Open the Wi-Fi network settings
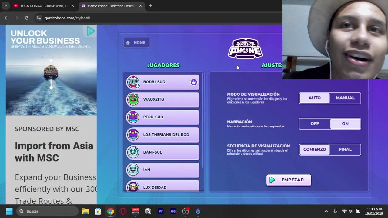 pyautogui.click(x=344, y=211)
